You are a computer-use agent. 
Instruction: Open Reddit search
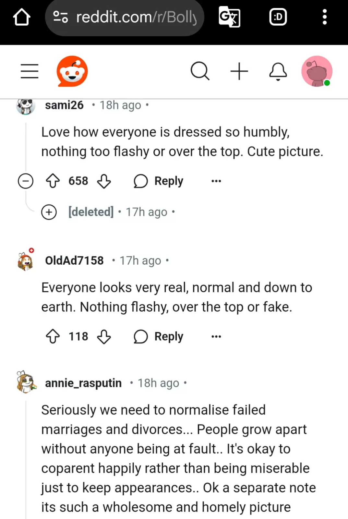click(200, 71)
